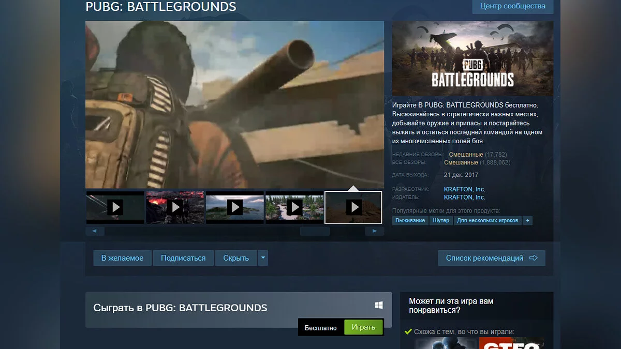This screenshot has width=621, height=349.
Task: Click the game description paragraph
Action: coord(468,123)
